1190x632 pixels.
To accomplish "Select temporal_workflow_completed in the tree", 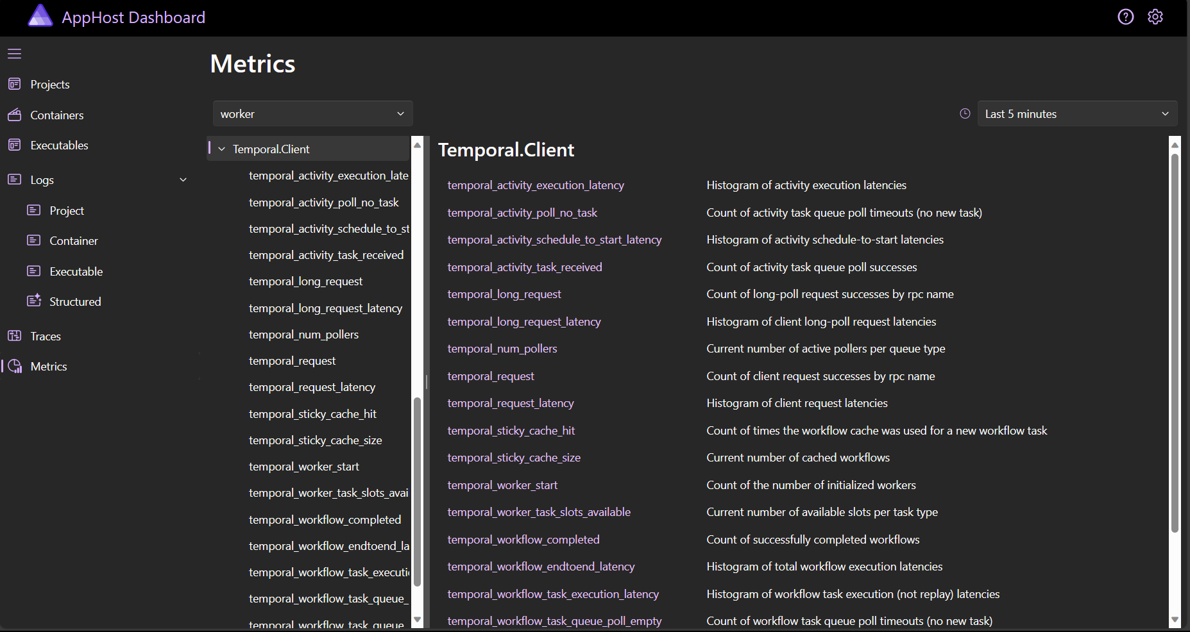I will point(325,520).
